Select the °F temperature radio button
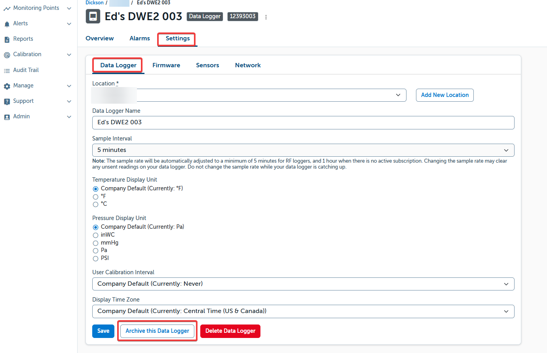 95,197
